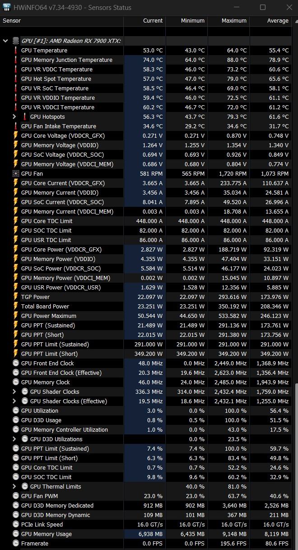Click the GPU Power Maximum lightning icon

16,316
